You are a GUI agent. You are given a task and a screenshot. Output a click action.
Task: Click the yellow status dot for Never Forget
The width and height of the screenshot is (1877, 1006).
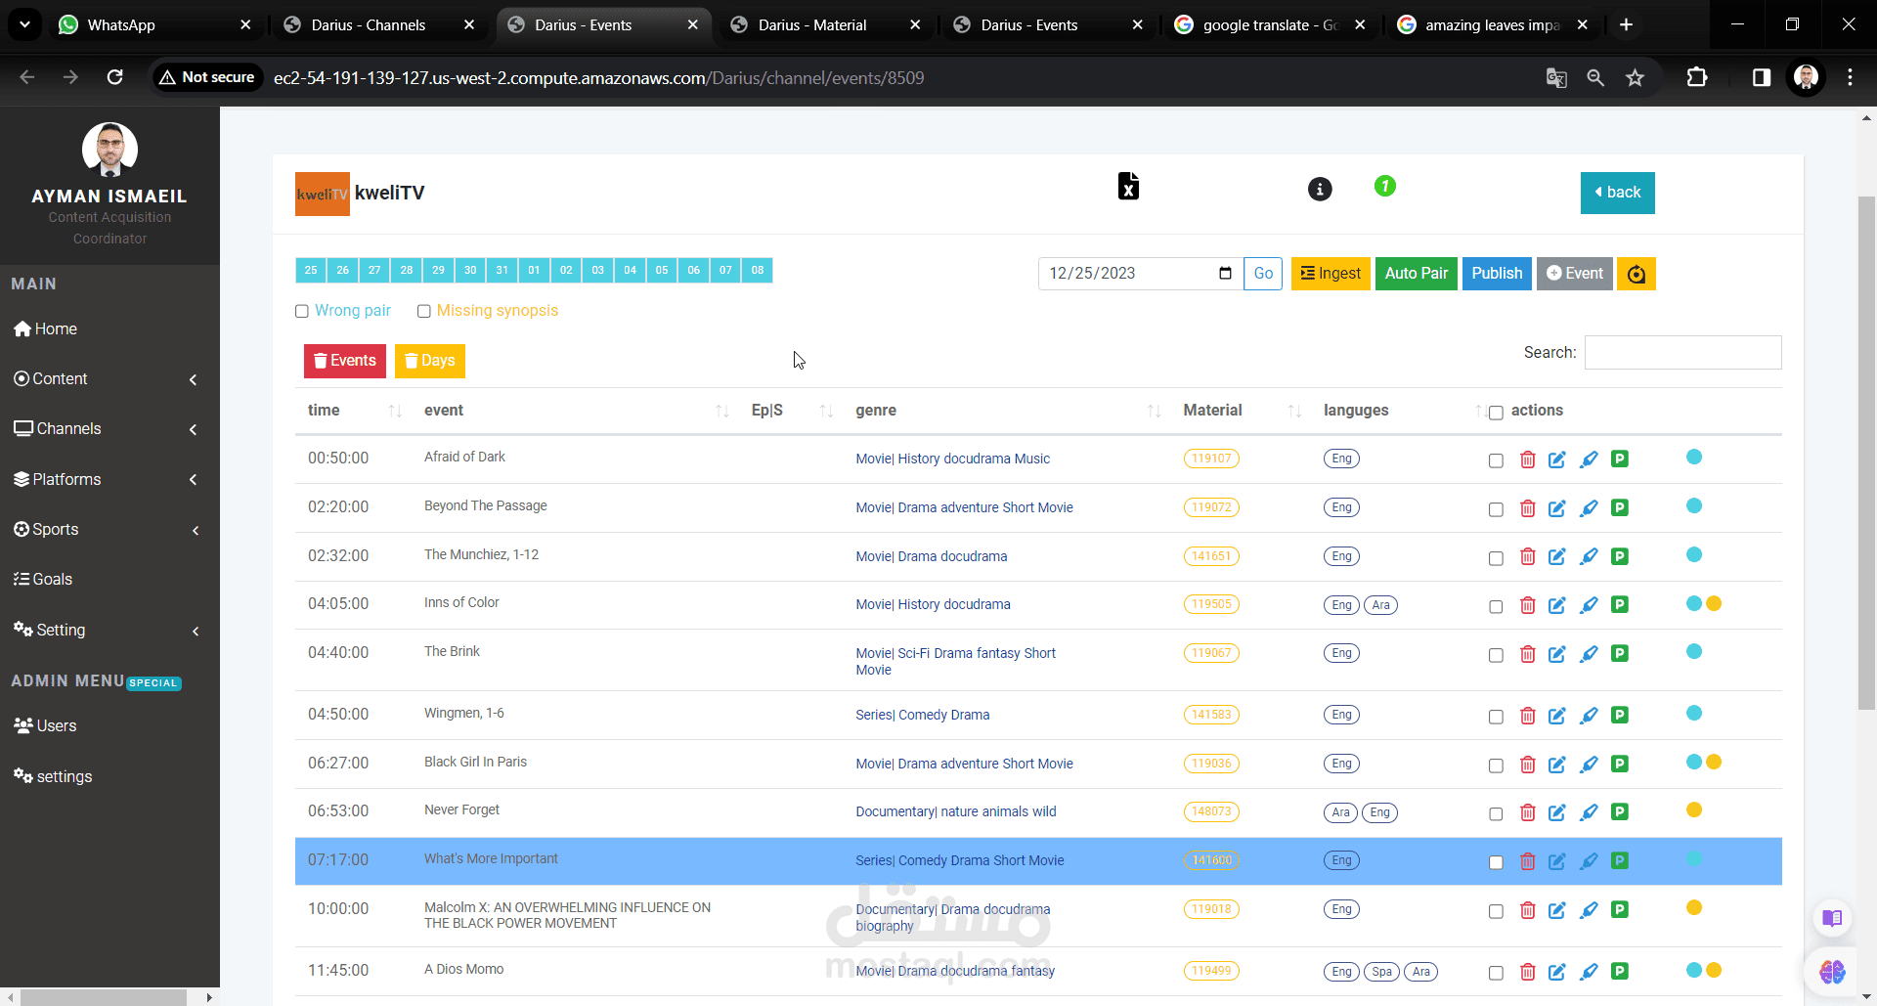pyautogui.click(x=1694, y=809)
